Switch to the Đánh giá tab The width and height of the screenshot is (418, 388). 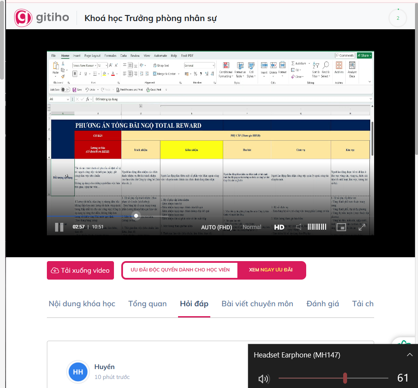[x=323, y=304]
